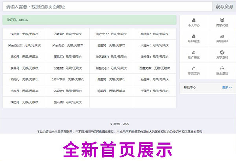Select the 92素材 quota cell

coord(68,68)
